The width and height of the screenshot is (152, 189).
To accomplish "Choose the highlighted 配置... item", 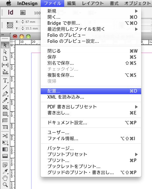I will [x=91, y=91].
